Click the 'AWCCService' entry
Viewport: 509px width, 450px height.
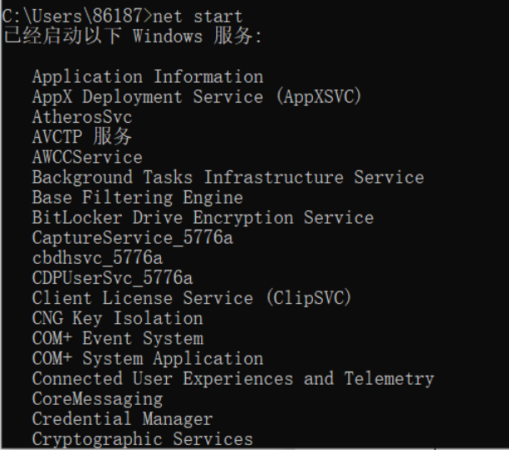[87, 157]
